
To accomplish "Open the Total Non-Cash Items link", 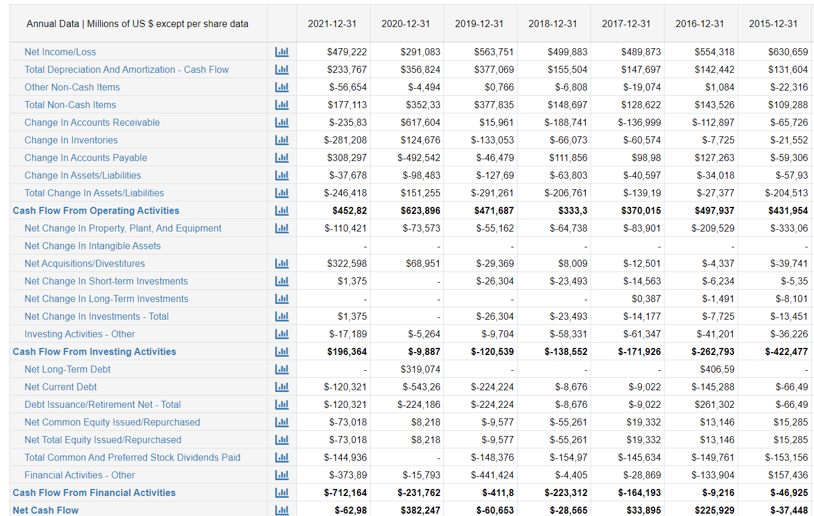I will coord(69,105).
